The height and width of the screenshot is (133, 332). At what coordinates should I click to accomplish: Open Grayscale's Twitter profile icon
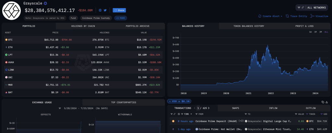pos(105,10)
